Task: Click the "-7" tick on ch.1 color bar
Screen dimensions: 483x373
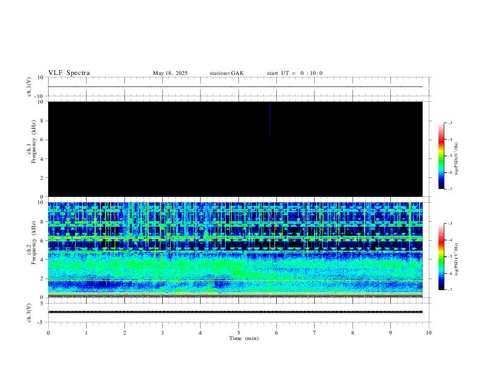Action: (450, 190)
